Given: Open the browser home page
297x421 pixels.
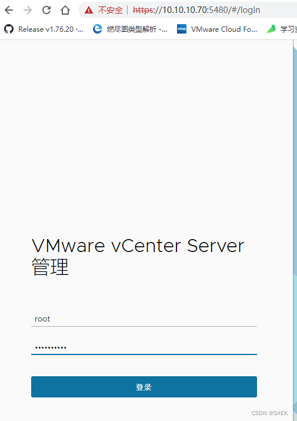Looking at the screenshot, I should tap(65, 10).
